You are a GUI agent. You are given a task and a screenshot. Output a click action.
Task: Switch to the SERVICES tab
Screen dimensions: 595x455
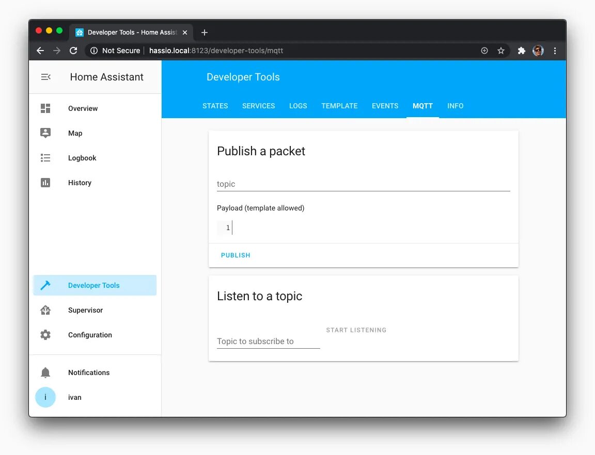pos(258,106)
